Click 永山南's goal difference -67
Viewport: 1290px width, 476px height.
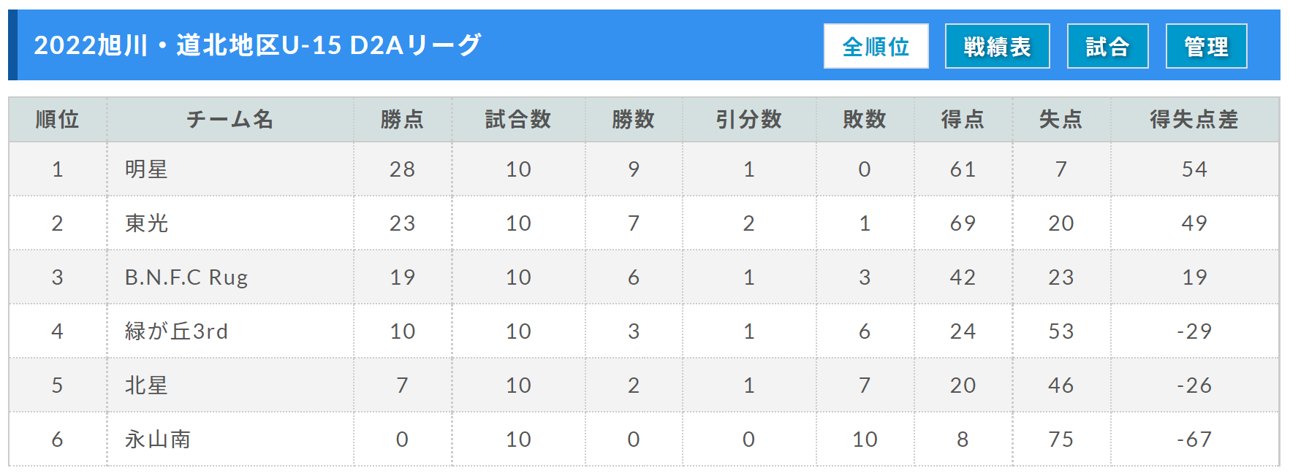[1194, 439]
